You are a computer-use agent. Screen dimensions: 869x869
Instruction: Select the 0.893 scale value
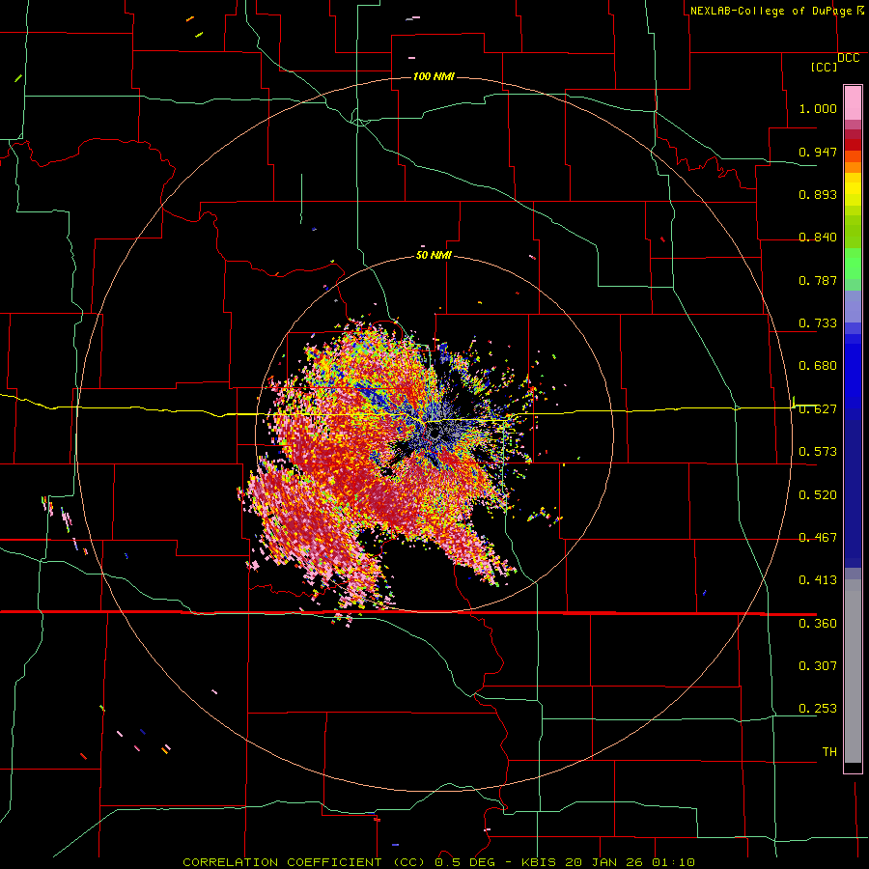[x=818, y=194]
